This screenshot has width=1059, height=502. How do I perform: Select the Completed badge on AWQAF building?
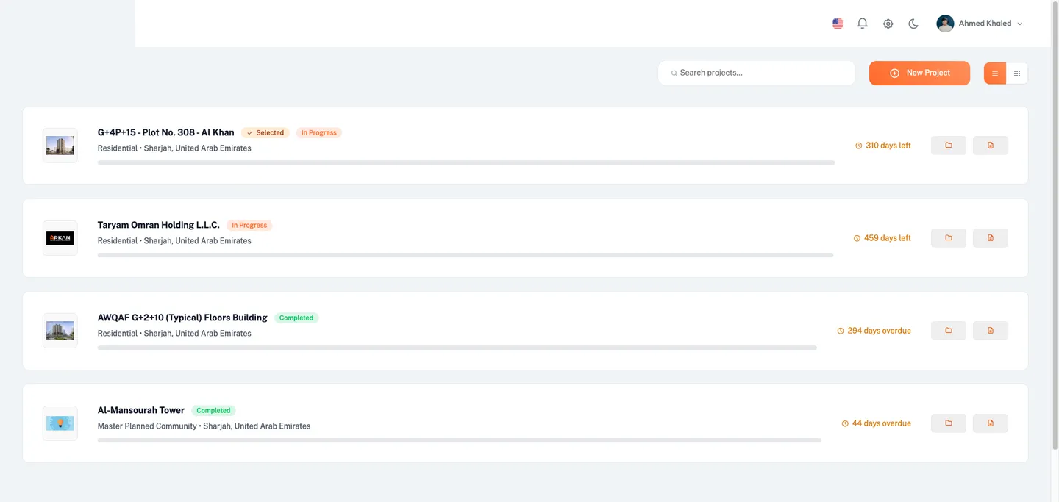click(296, 318)
